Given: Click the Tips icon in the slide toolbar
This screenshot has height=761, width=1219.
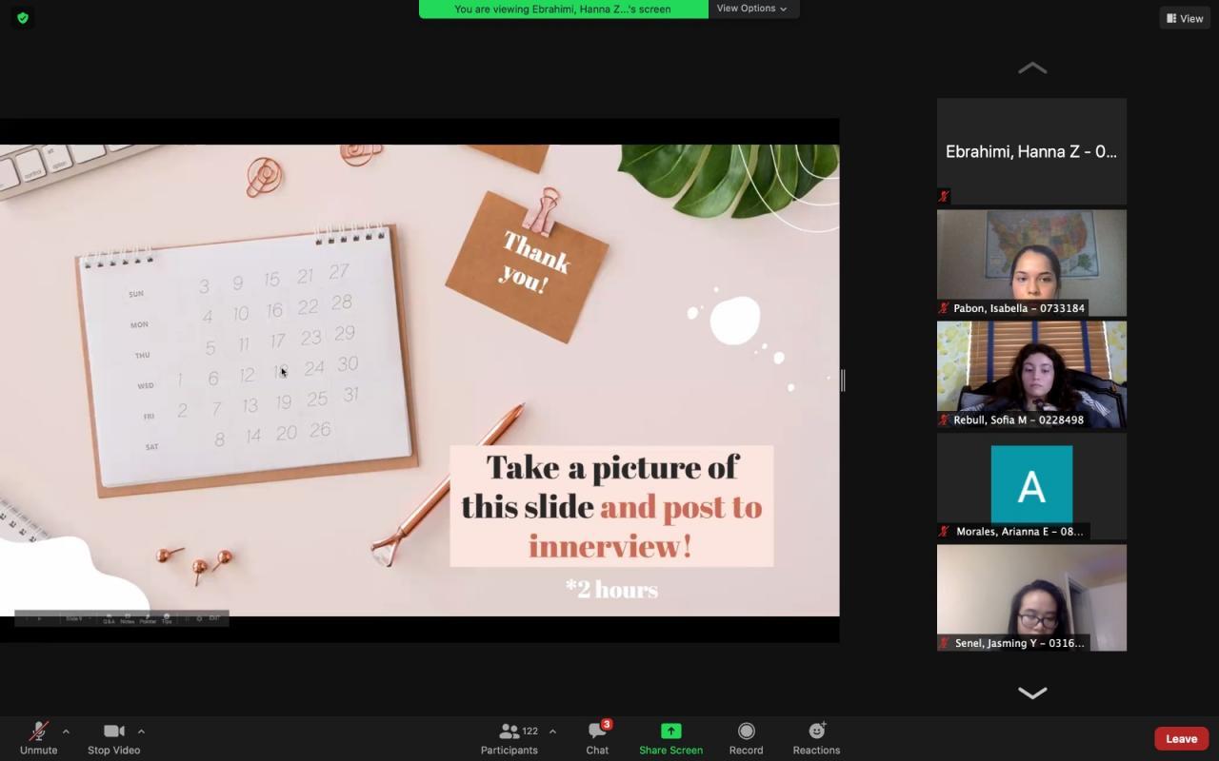Looking at the screenshot, I should 167,618.
